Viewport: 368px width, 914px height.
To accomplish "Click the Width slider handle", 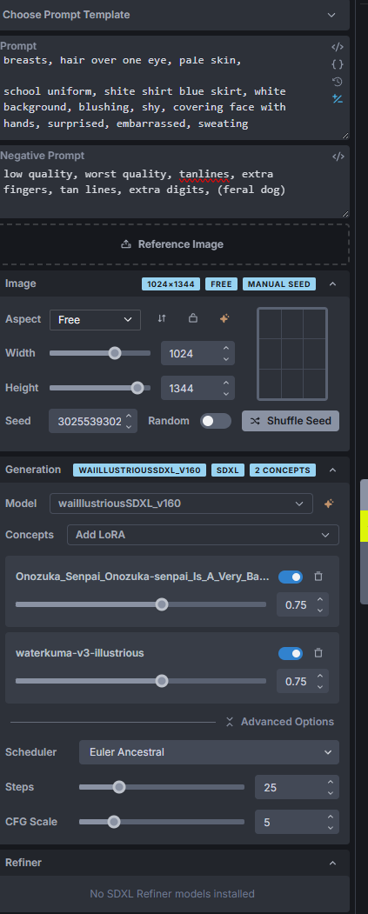I will 115,353.
